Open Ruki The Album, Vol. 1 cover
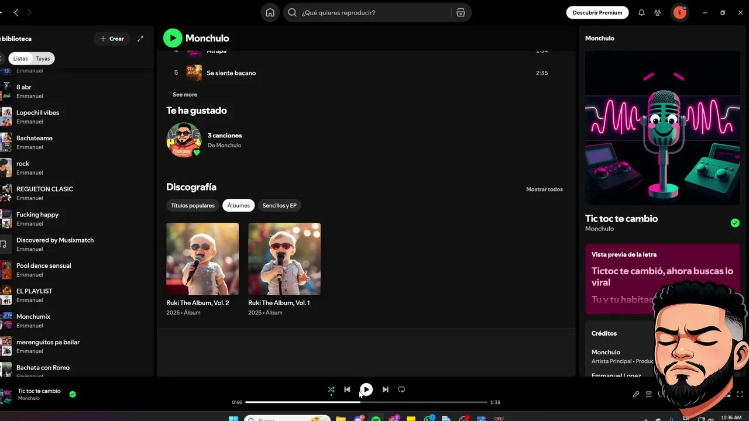The width and height of the screenshot is (749, 421). (x=284, y=259)
